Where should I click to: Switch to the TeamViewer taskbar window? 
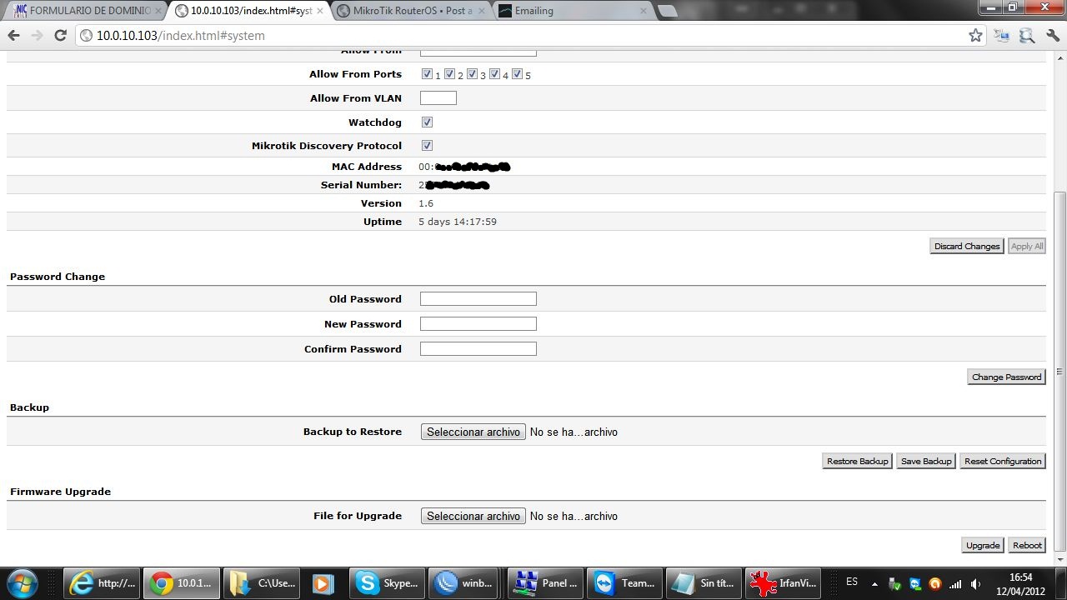pos(625,583)
